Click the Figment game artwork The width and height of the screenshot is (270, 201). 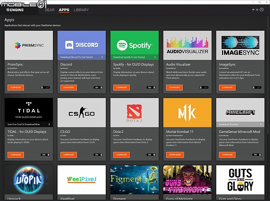pyautogui.click(x=135, y=180)
